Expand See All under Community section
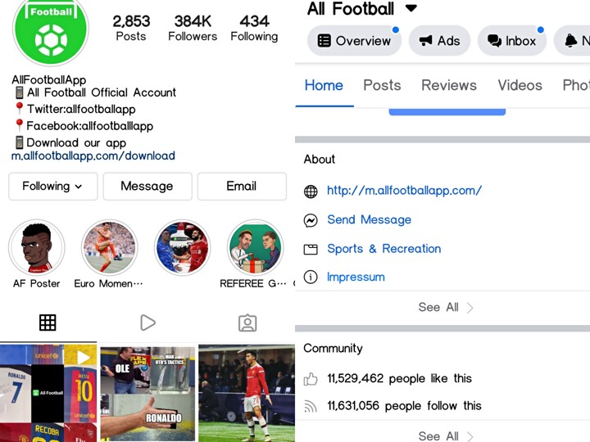Screen dimensions: 590x442 [446, 435]
